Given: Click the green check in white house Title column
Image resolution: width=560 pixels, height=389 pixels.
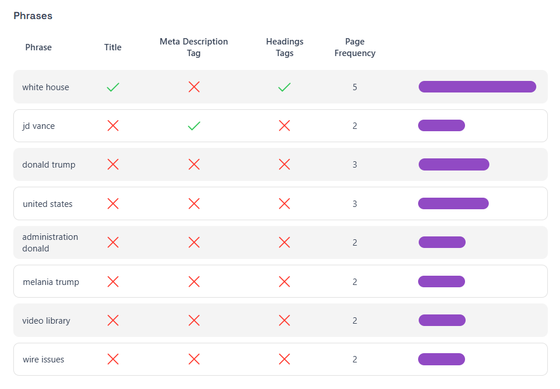Looking at the screenshot, I should coord(113,87).
